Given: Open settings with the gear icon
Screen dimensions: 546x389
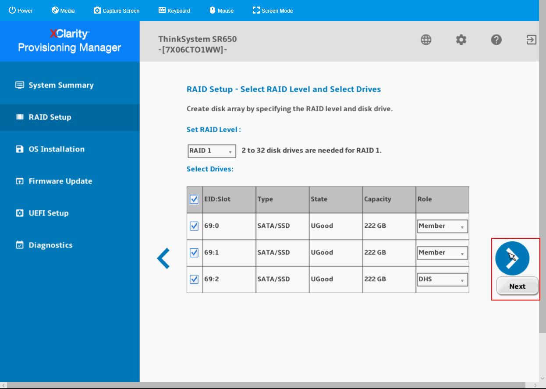Looking at the screenshot, I should tap(461, 40).
